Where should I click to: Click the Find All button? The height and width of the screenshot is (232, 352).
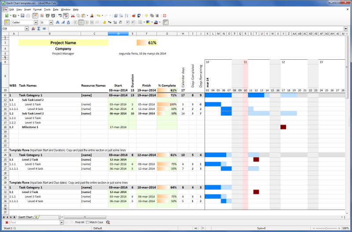79,222
